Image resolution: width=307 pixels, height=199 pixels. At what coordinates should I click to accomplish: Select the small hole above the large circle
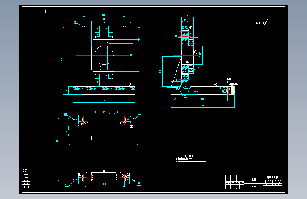click(x=107, y=43)
